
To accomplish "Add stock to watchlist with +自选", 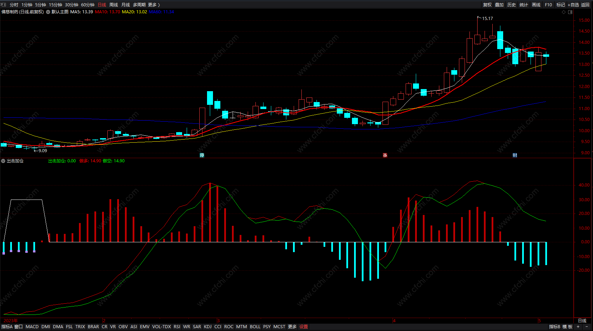I will coord(573,5).
